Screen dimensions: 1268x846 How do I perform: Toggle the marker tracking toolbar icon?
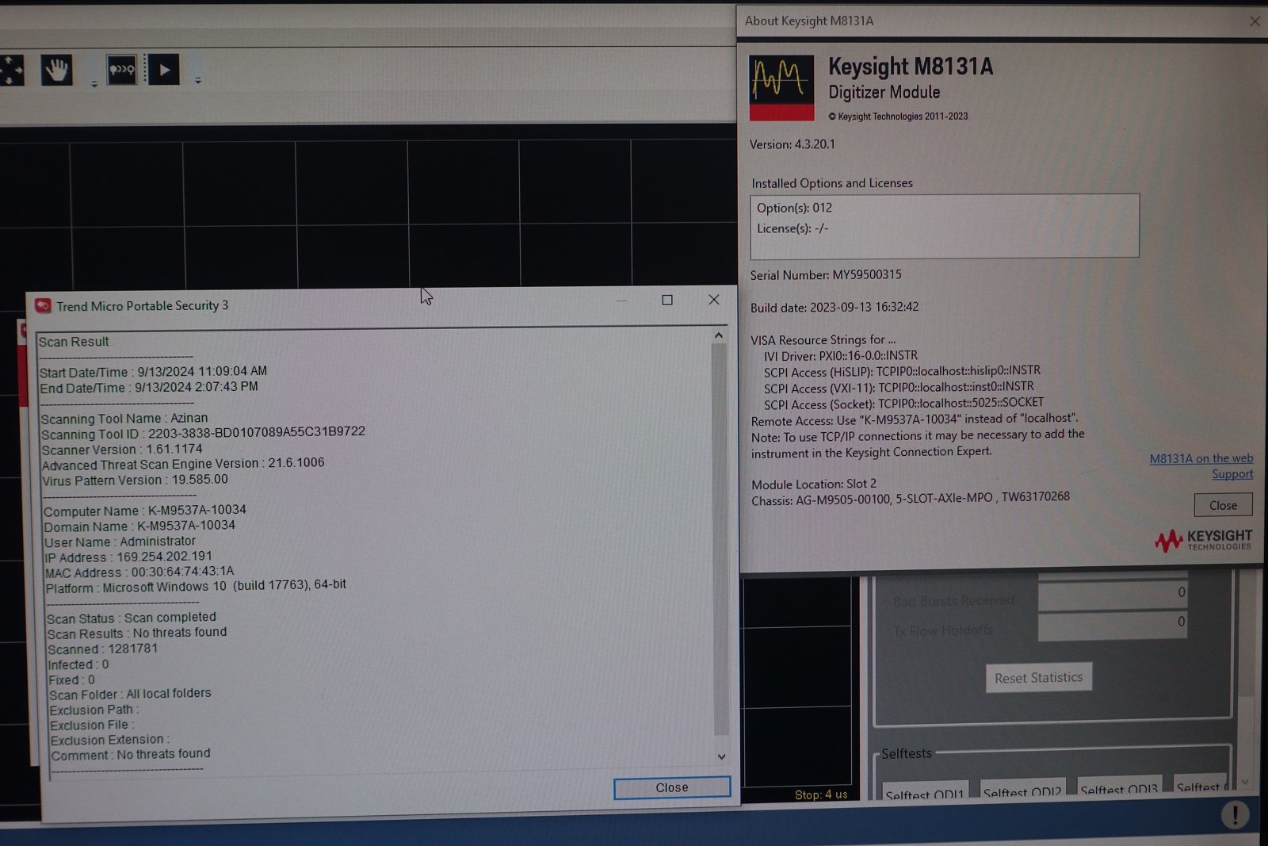121,70
